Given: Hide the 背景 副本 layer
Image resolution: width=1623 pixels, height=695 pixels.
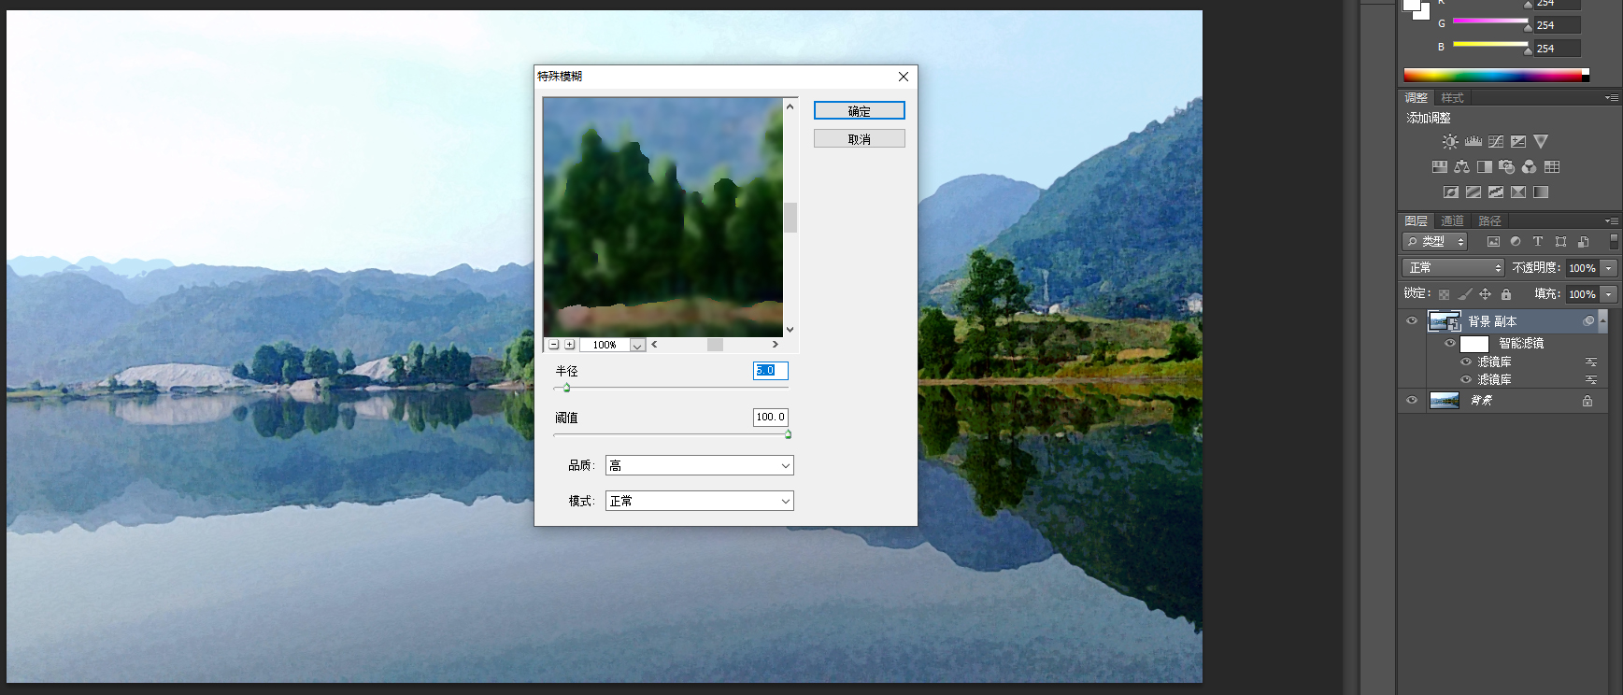Looking at the screenshot, I should click(1412, 321).
